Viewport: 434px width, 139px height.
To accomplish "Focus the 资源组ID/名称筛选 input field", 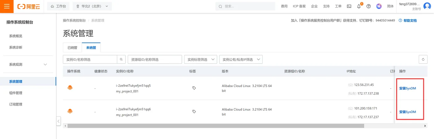I will (x=154, y=59).
